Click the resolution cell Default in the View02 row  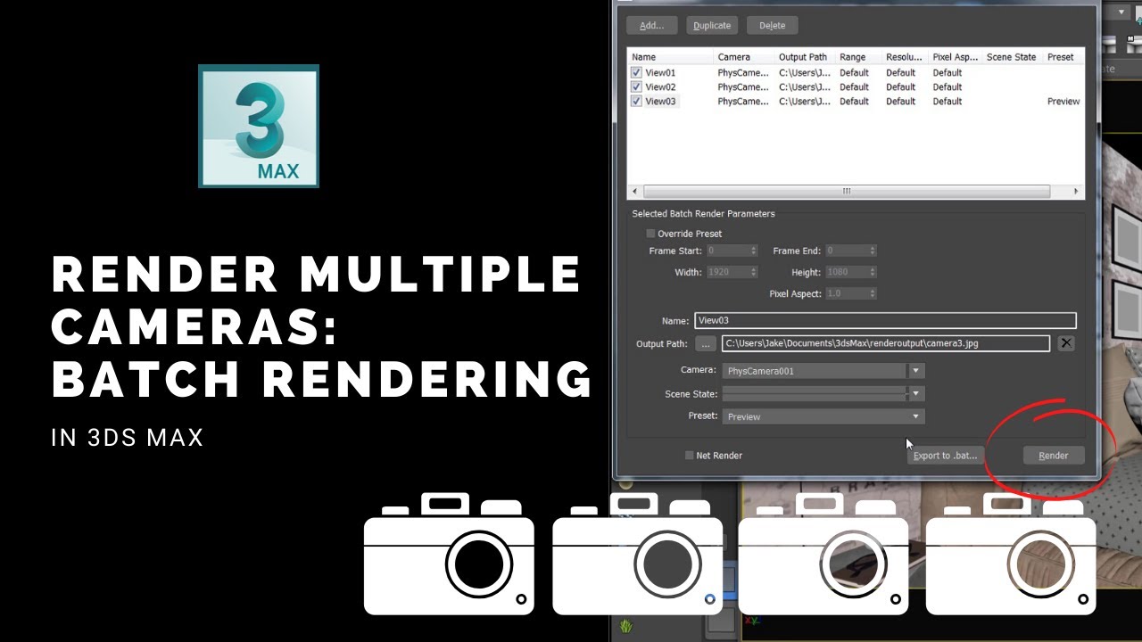click(x=900, y=87)
